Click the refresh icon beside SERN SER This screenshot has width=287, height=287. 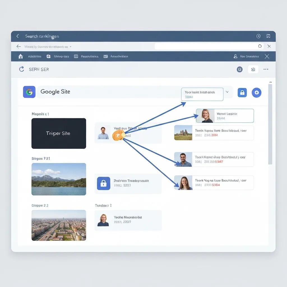pyautogui.click(x=22, y=69)
